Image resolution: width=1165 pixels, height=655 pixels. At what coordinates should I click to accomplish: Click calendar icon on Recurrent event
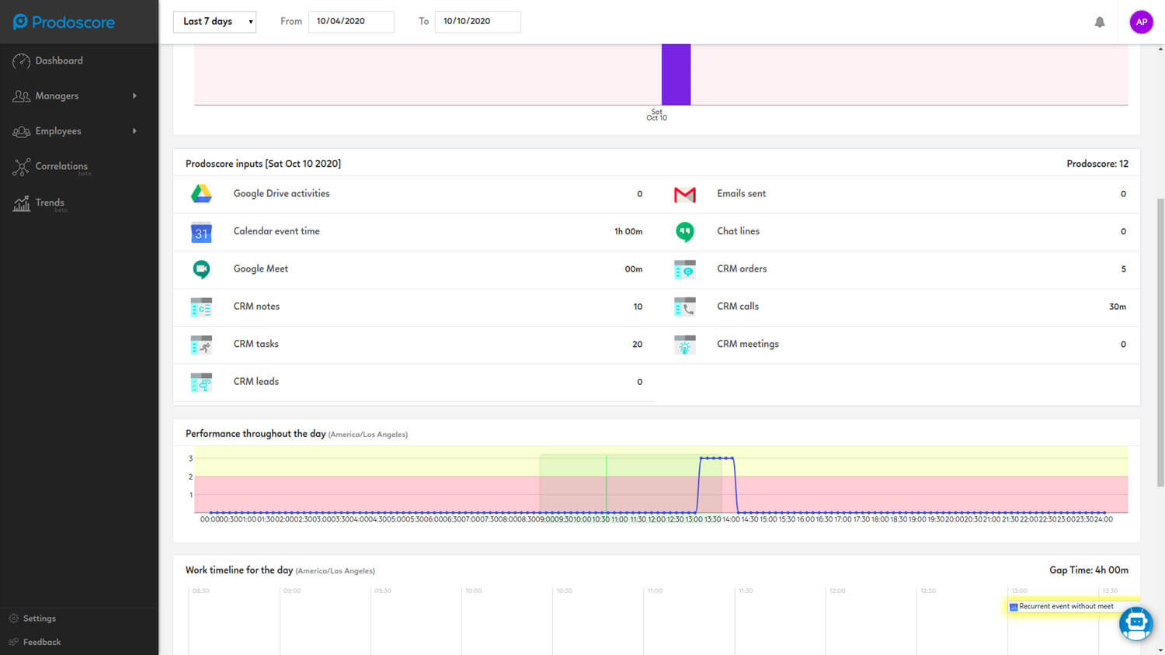tap(1014, 607)
